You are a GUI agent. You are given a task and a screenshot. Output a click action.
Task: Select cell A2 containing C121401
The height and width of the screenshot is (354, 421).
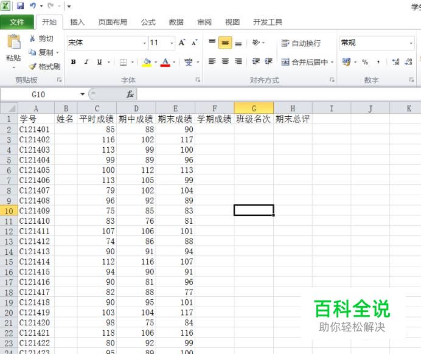pos(36,130)
